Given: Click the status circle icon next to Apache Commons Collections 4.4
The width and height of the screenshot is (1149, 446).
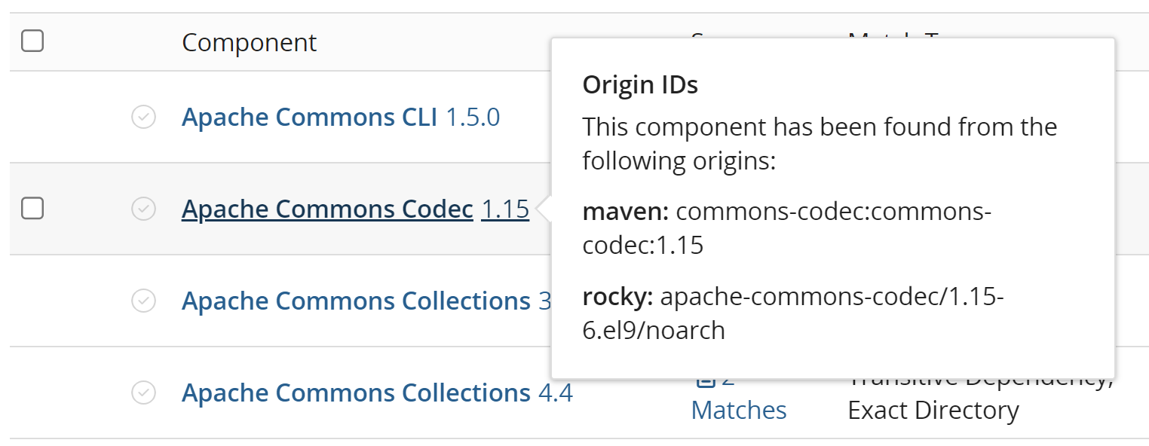Looking at the screenshot, I should click(143, 393).
